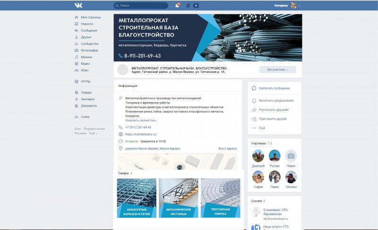Click the music note icon beside Музыка

pyautogui.click(x=77, y=57)
